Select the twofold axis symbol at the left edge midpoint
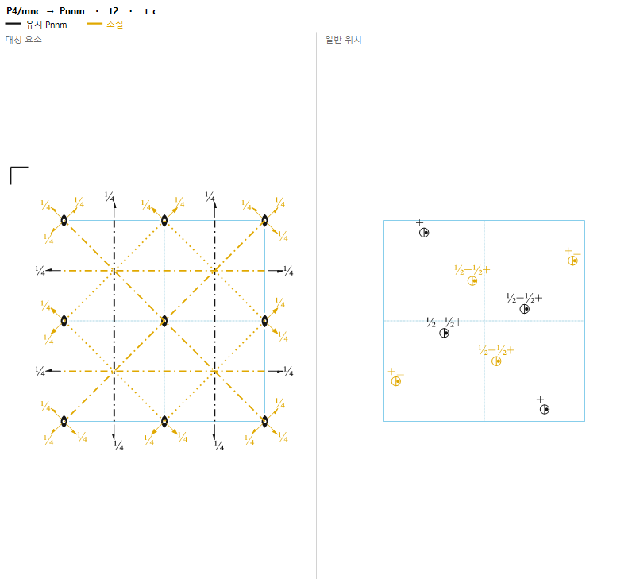Viewport: 632px width, 579px height. click(x=64, y=321)
